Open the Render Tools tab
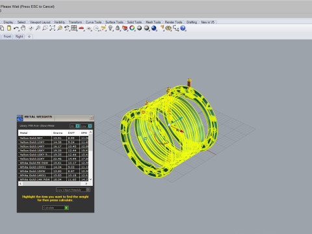 click(x=174, y=22)
